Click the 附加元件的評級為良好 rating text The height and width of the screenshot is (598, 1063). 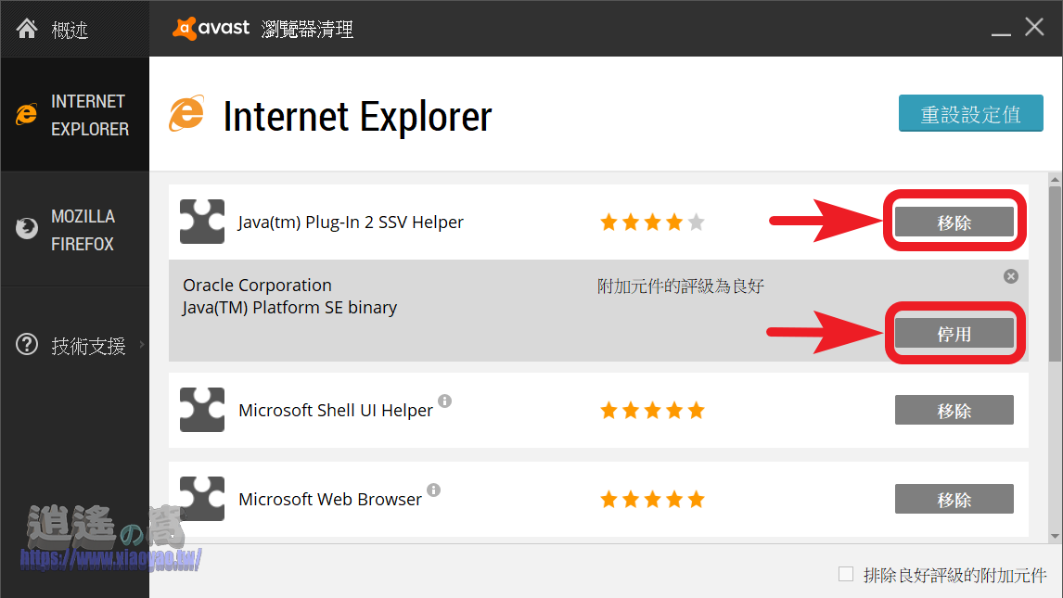tap(681, 286)
